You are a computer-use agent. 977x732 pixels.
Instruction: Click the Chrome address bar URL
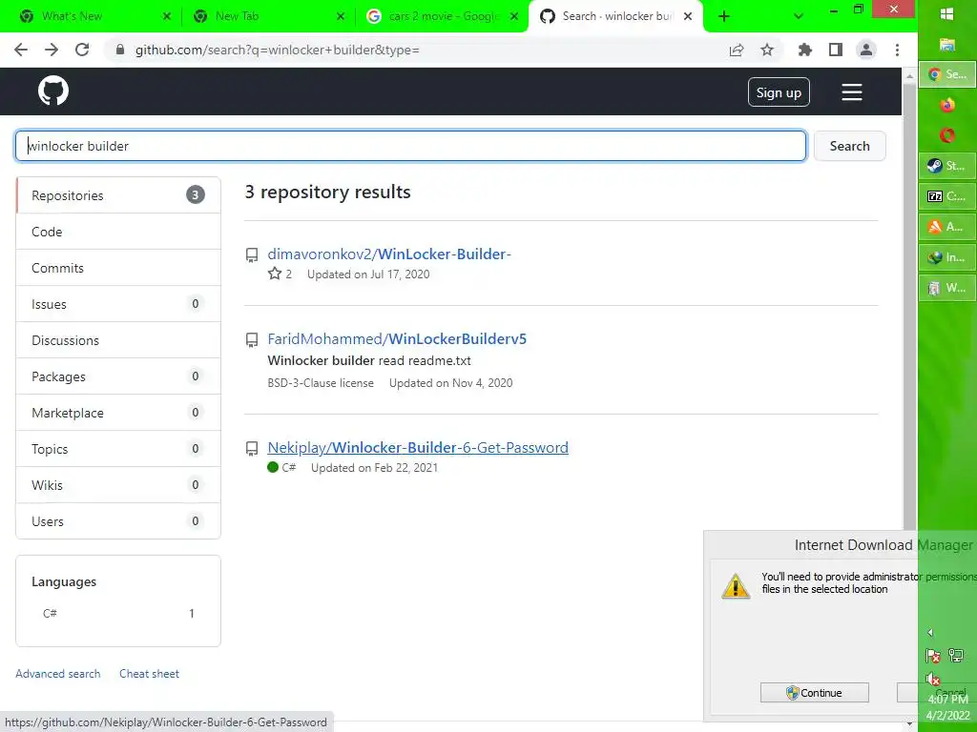pyautogui.click(x=278, y=50)
